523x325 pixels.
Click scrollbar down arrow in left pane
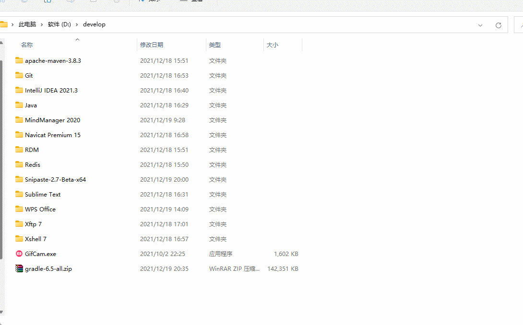(x=1, y=313)
